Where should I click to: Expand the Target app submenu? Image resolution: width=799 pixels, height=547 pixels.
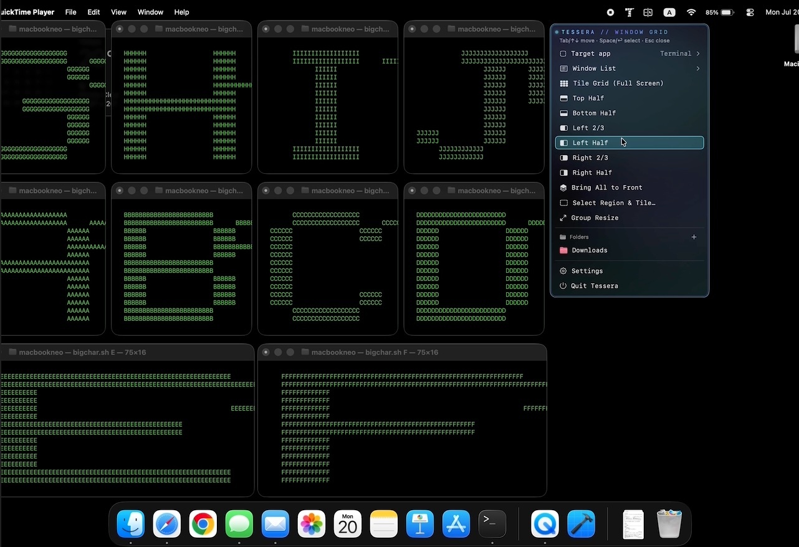[629, 54]
